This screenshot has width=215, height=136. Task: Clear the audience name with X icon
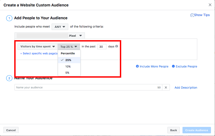[166, 88]
